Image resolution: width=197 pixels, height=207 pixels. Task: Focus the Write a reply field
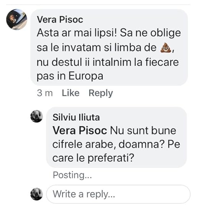118,194
